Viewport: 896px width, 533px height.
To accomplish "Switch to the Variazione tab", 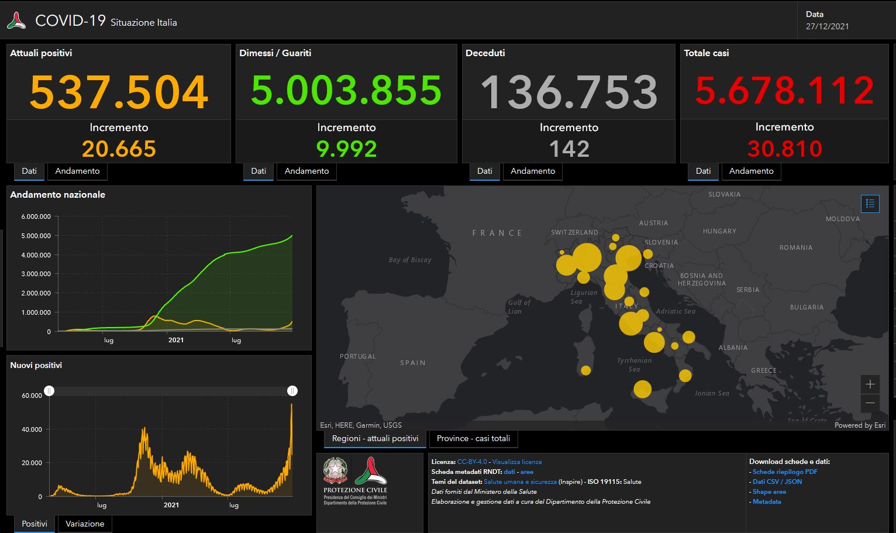I will [x=84, y=524].
